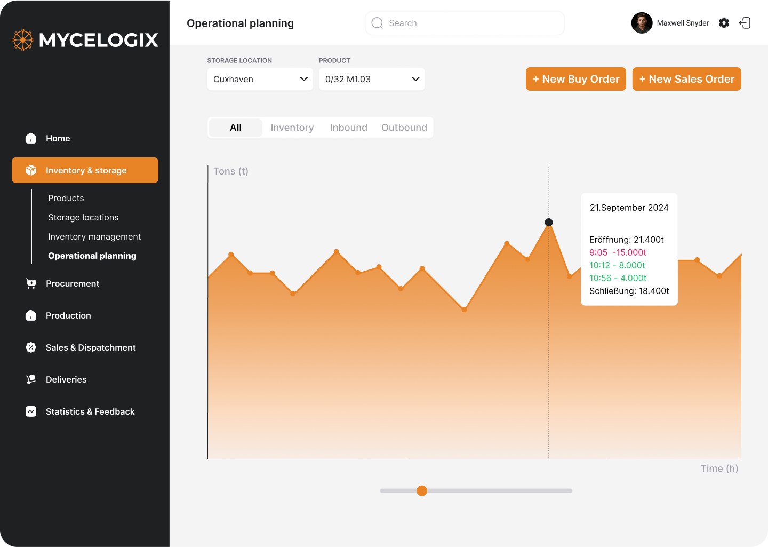The height and width of the screenshot is (547, 768).
Task: Click the Procurement cart icon
Action: point(31,283)
